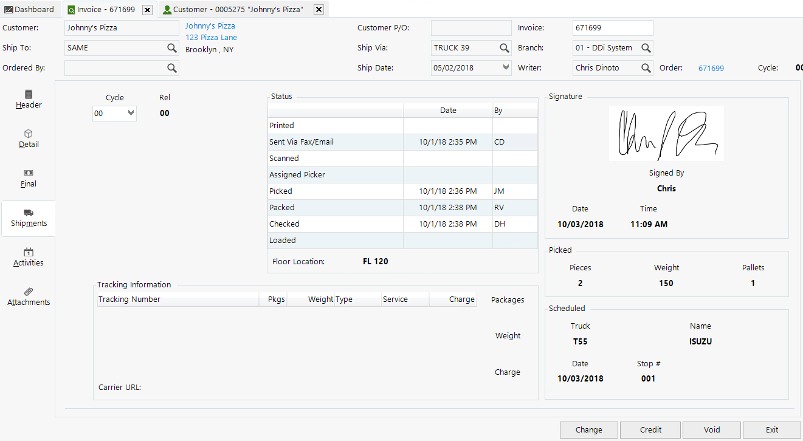Open the Ship Via search icon
The height and width of the screenshot is (441, 803).
tap(505, 48)
